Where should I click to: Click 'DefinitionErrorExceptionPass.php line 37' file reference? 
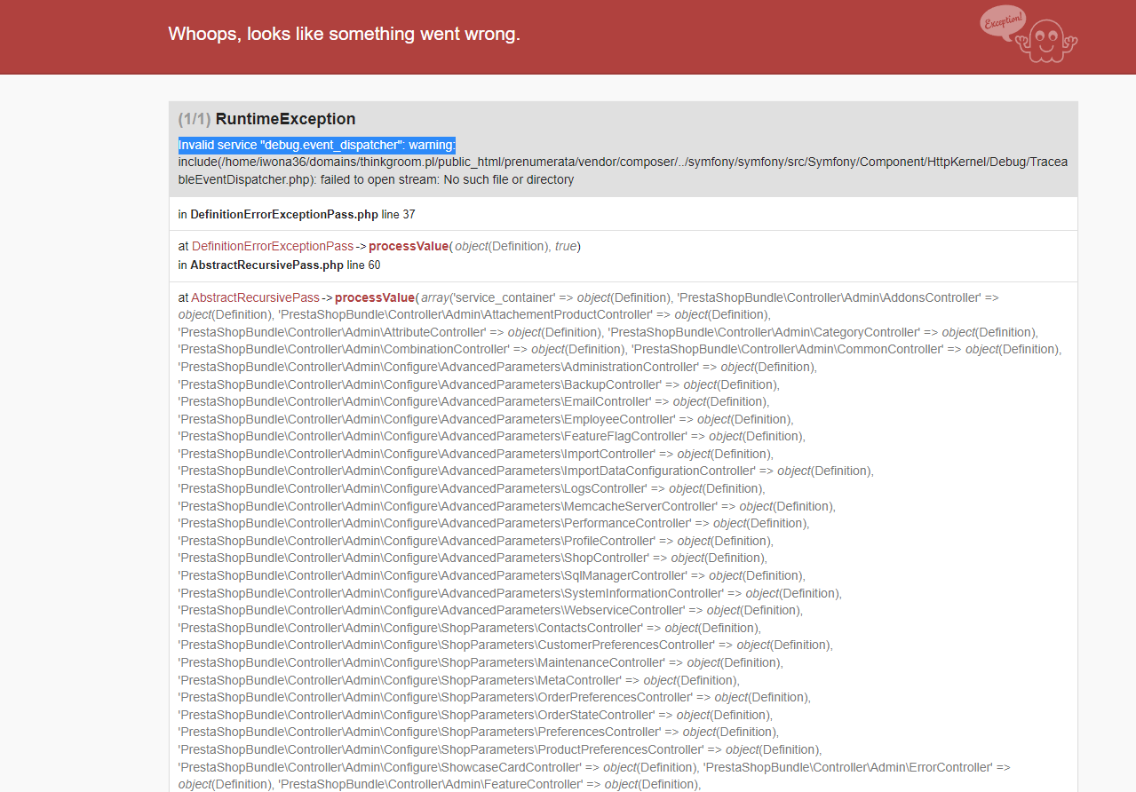click(x=303, y=214)
